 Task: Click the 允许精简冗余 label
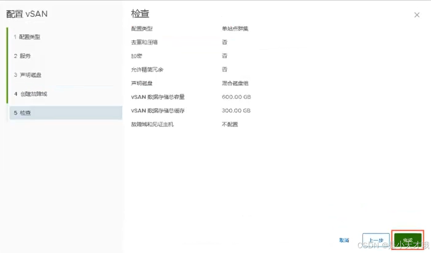point(147,70)
